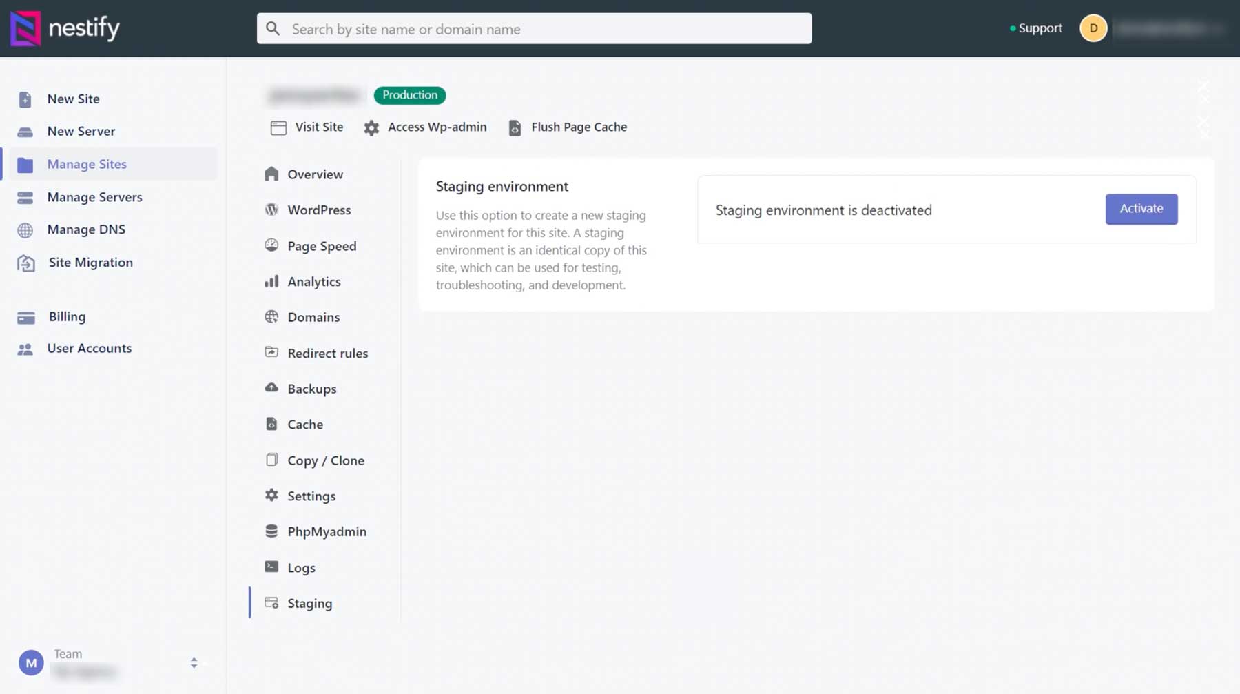Screen dimensions: 1240x694
Task: Click the Nestify logo
Action: click(64, 28)
